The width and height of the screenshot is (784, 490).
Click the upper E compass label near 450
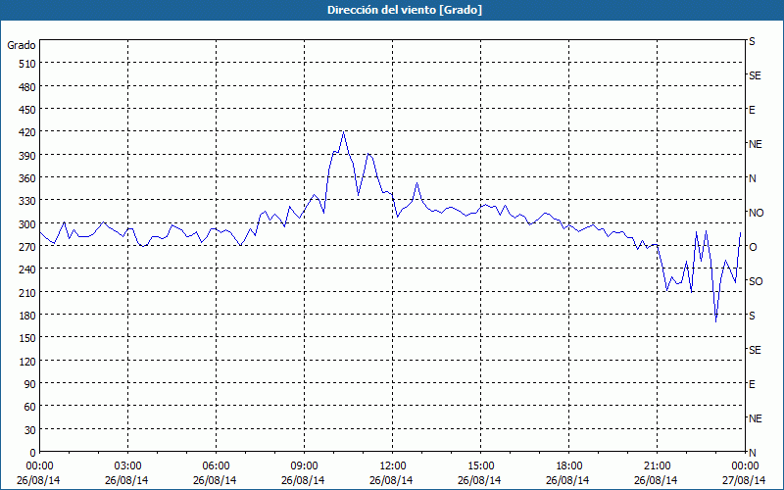pos(752,110)
